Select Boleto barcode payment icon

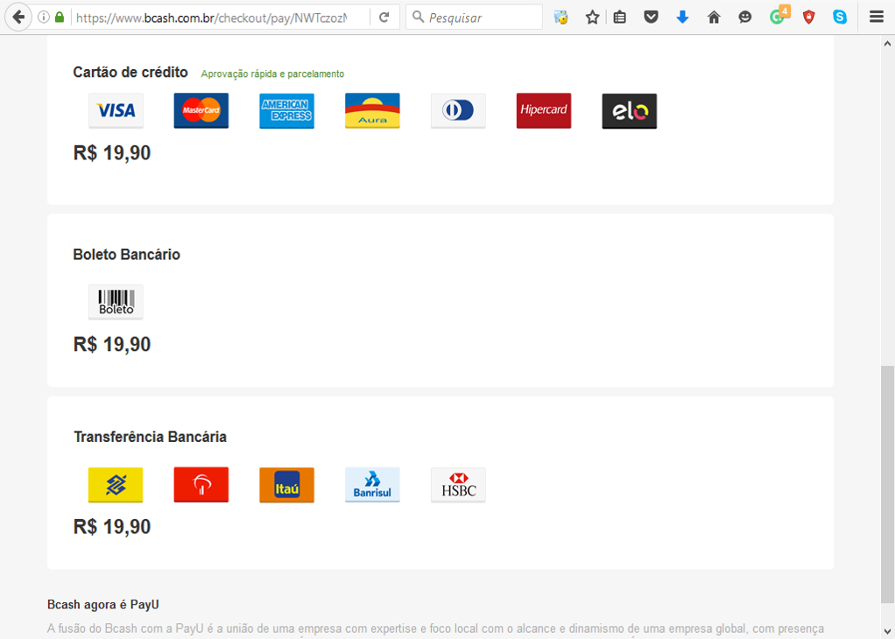(x=116, y=302)
